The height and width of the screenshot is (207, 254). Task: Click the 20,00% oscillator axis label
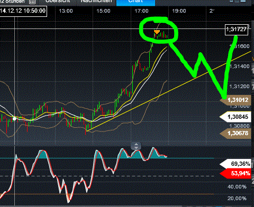coord(237,199)
